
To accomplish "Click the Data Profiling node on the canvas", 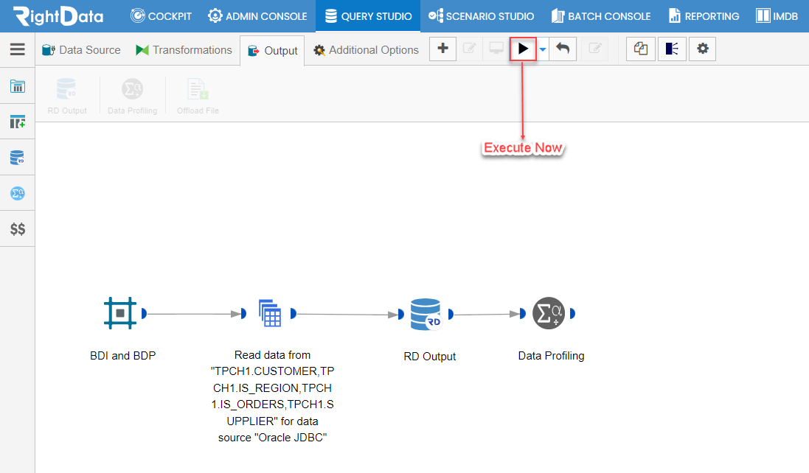I will click(x=549, y=313).
